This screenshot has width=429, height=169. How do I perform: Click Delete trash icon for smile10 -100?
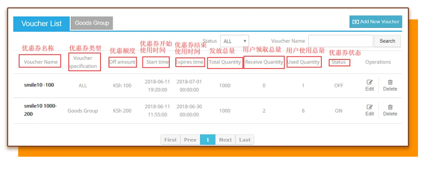(x=390, y=82)
